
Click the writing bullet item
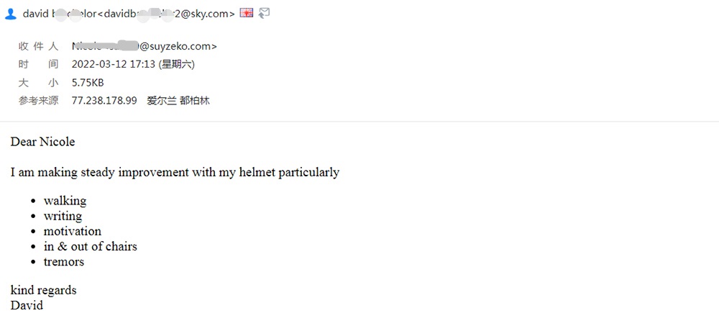pyautogui.click(x=63, y=216)
